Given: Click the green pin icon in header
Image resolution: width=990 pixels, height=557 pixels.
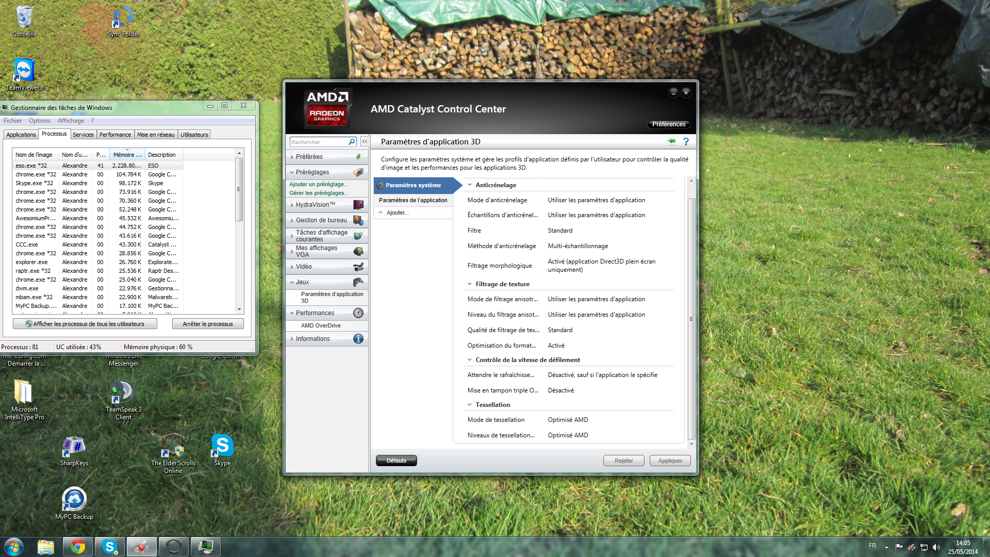Looking at the screenshot, I should point(671,141).
